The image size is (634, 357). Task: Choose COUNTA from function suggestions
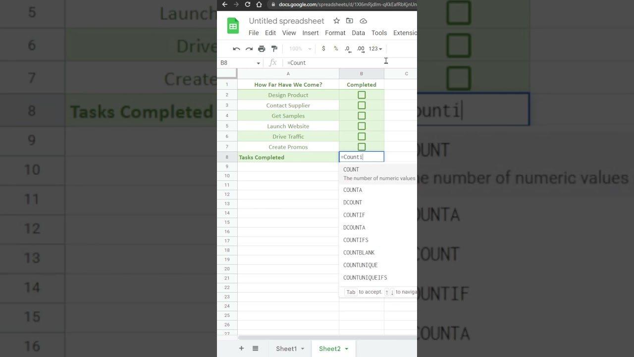[378, 190]
